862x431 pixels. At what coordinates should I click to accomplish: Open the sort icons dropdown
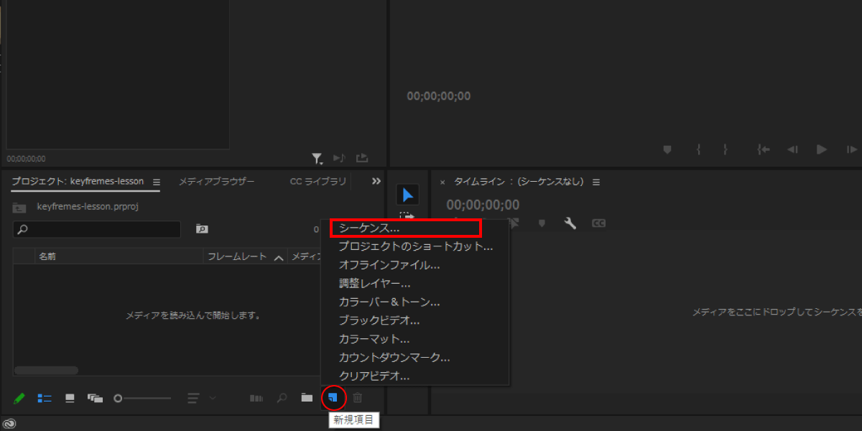[x=200, y=397]
